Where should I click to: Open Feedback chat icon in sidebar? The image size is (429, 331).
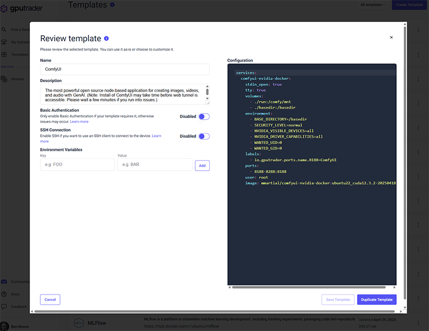point(4,307)
